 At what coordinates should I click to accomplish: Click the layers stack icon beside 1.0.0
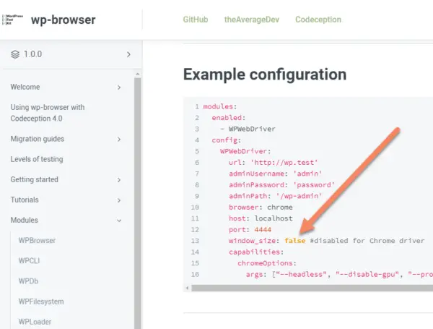tap(15, 54)
